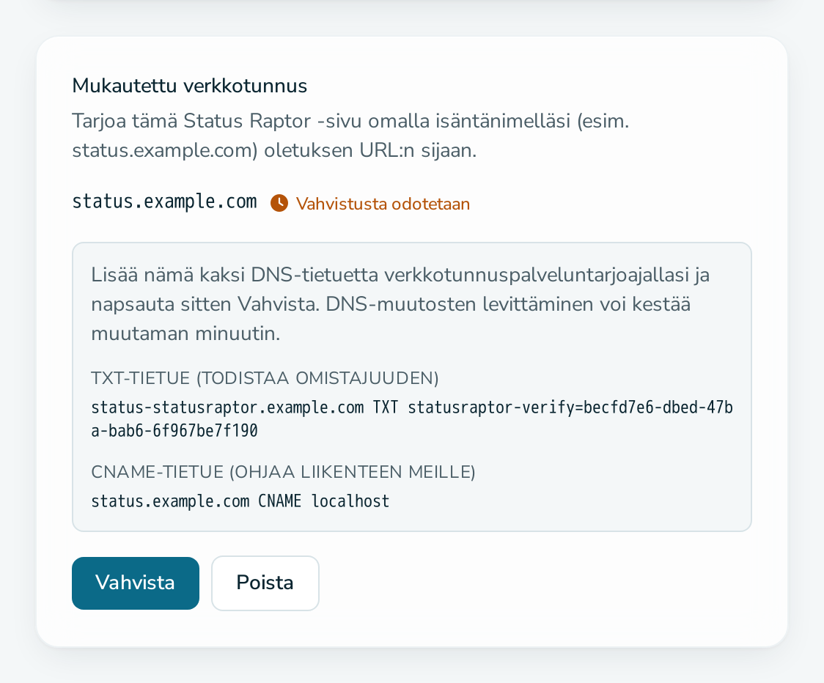Click the Vahvista button
Screen dimensions: 824x683
click(x=136, y=583)
